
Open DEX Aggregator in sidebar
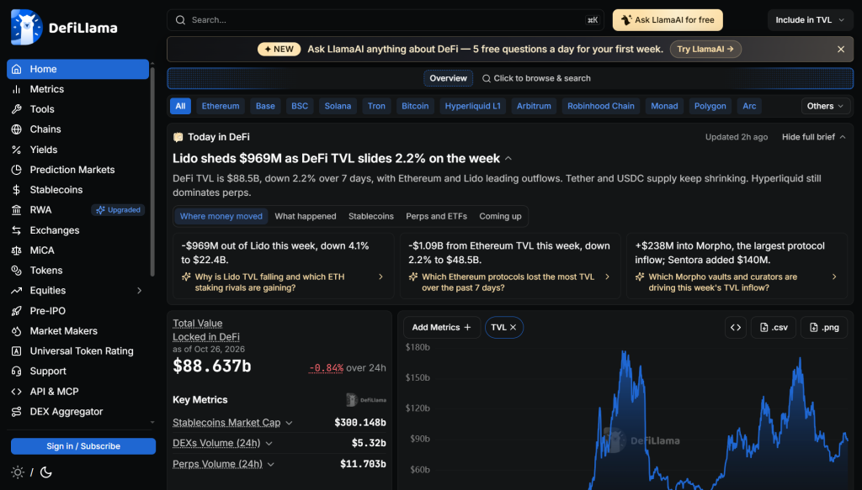pos(77,412)
